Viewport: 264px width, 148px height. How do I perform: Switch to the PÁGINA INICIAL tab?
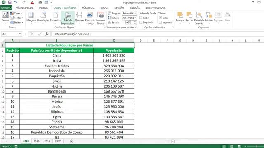(x=24, y=7)
